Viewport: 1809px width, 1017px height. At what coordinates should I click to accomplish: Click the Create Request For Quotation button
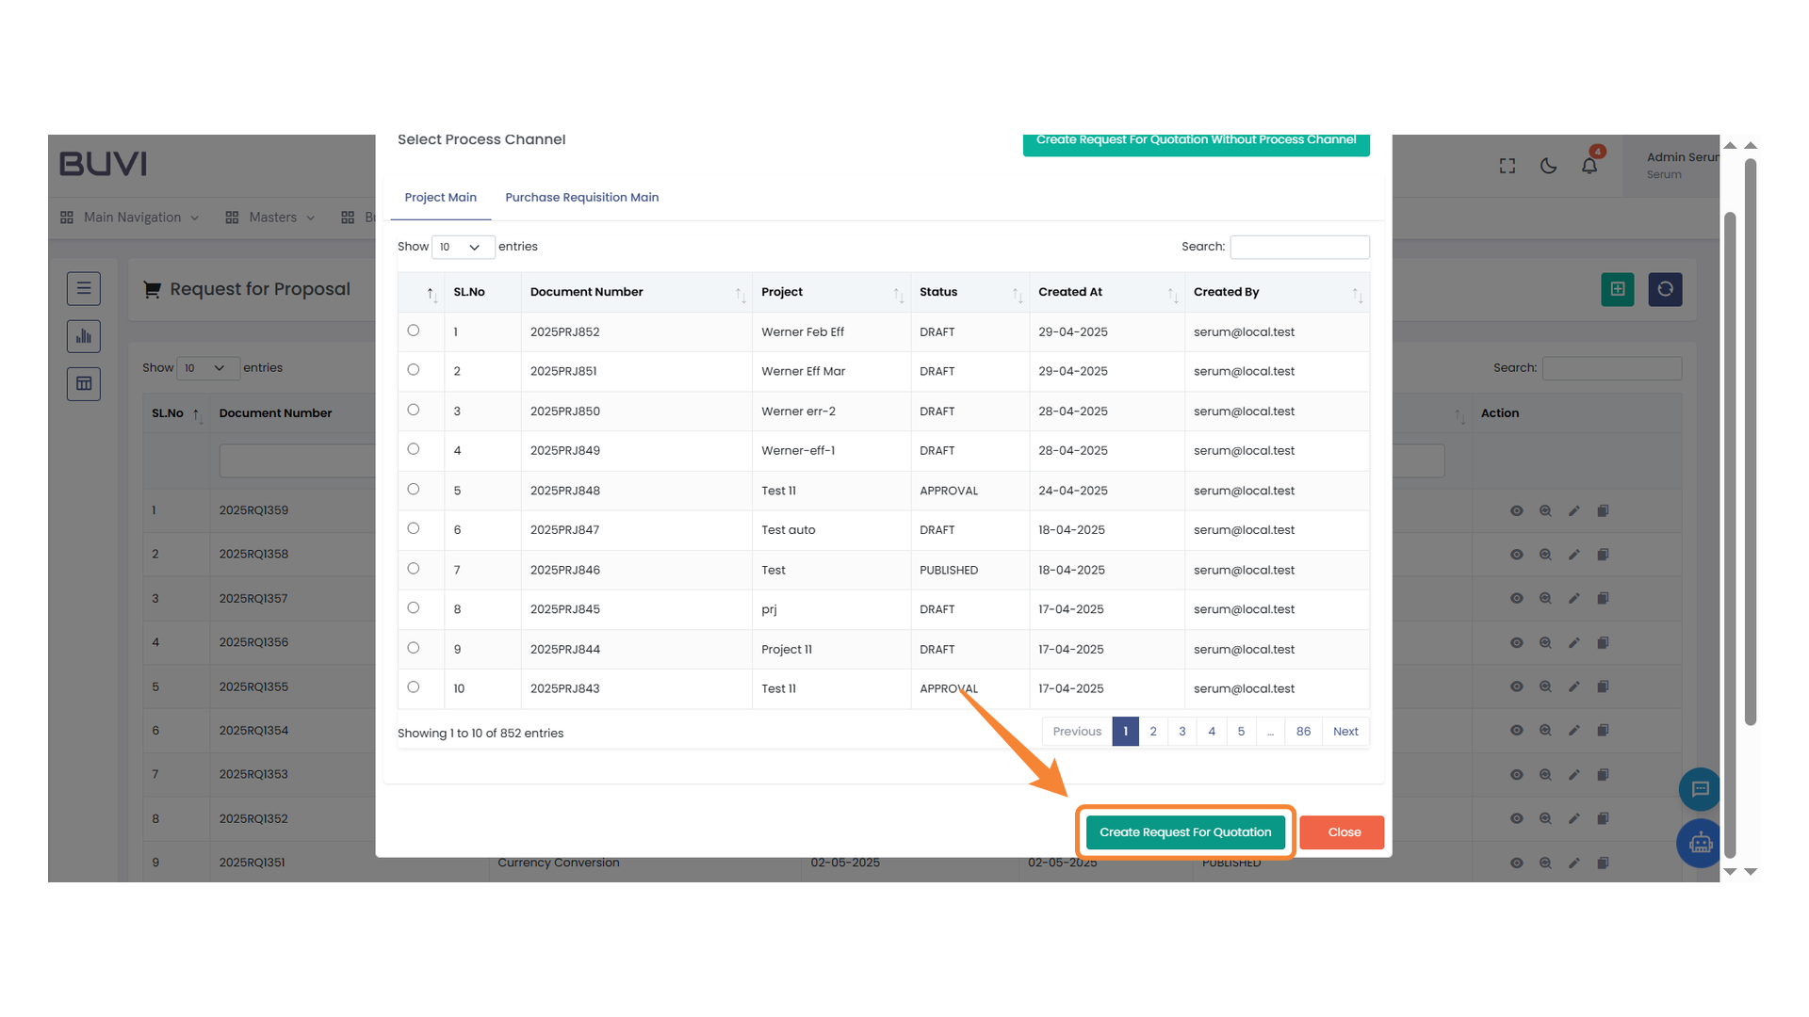(1185, 831)
